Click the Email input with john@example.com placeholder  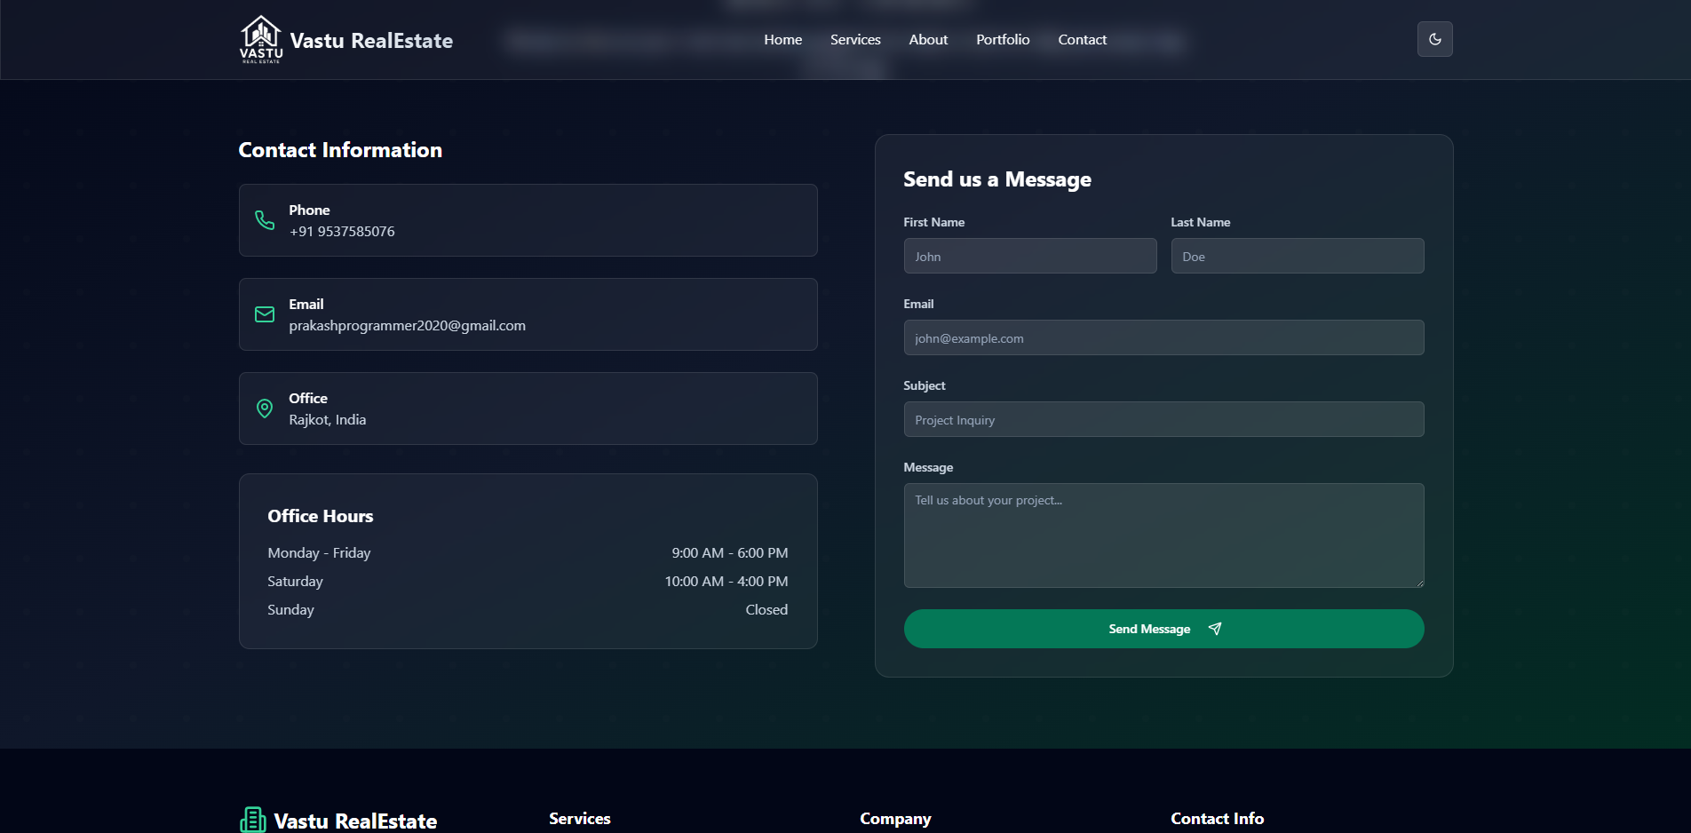tap(1163, 337)
